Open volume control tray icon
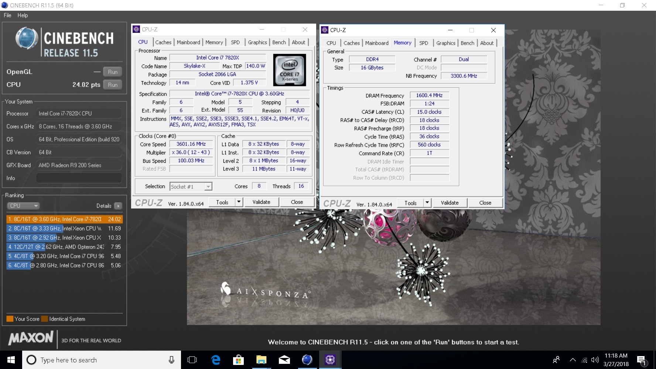The height and width of the screenshot is (369, 656). 595,360
